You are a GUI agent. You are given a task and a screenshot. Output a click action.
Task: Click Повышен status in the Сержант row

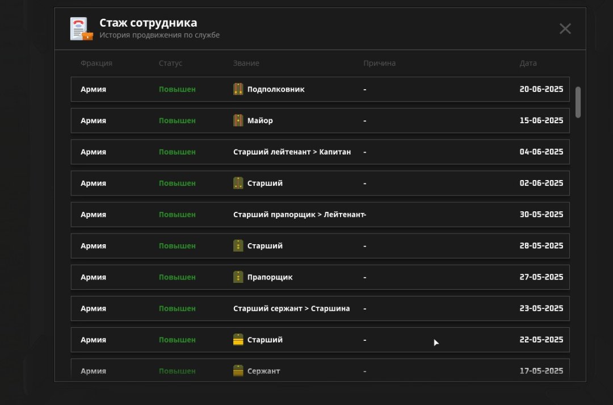click(x=177, y=371)
